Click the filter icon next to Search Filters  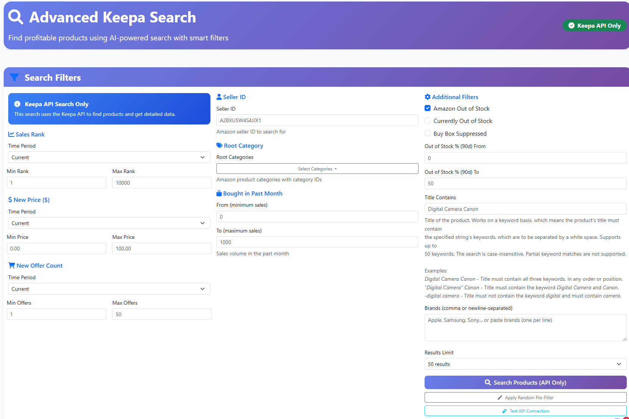(14, 77)
